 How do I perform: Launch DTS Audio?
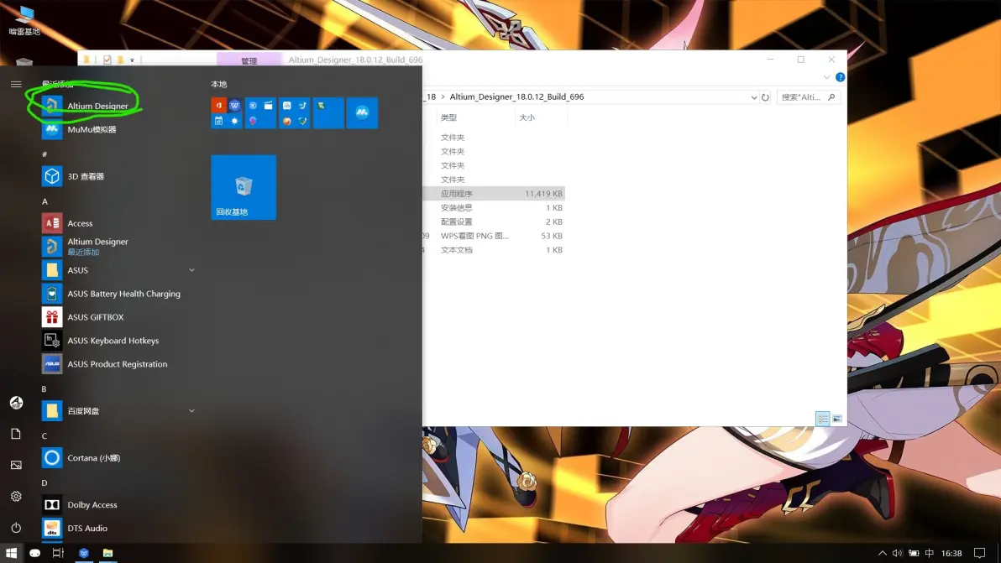(87, 528)
